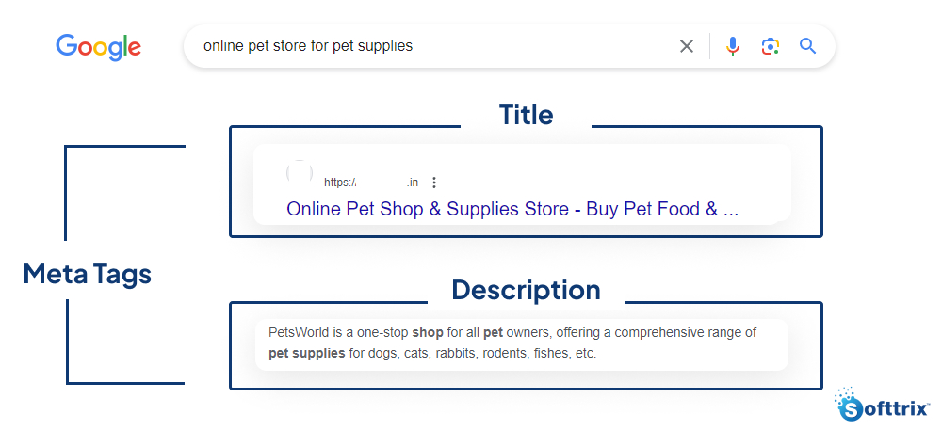The width and height of the screenshot is (942, 430).
Task: Click the Google logo
Action: click(x=98, y=46)
